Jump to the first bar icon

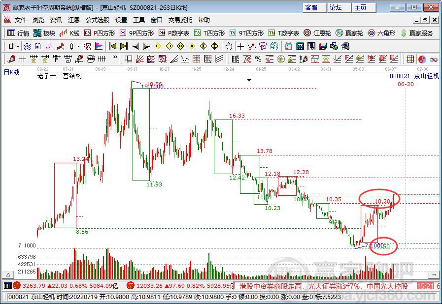tap(112, 46)
